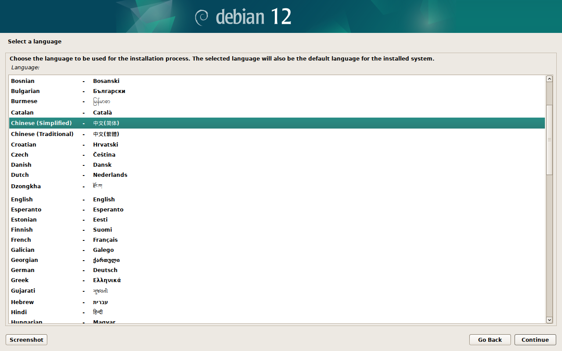Click the Go Back button
The image size is (562, 351).
point(490,340)
